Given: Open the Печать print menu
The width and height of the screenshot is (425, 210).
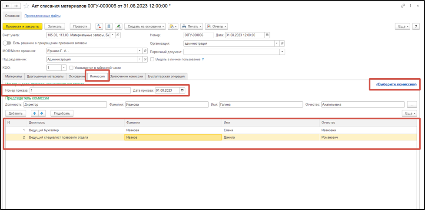Looking at the screenshot, I should (192, 27).
